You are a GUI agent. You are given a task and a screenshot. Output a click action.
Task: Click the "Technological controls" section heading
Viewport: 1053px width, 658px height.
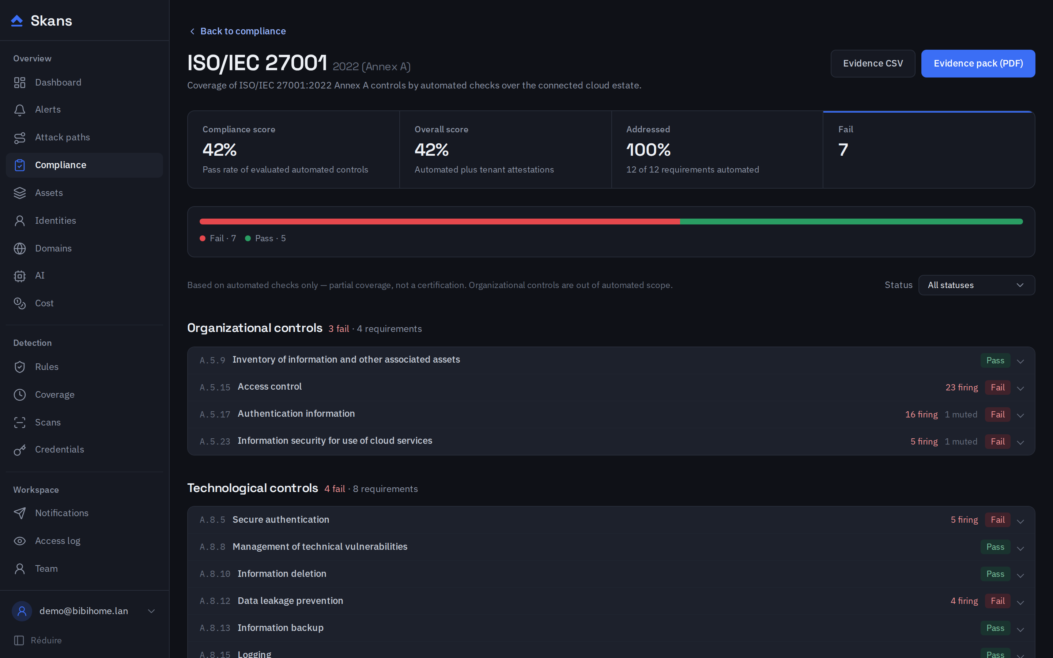[252, 488]
